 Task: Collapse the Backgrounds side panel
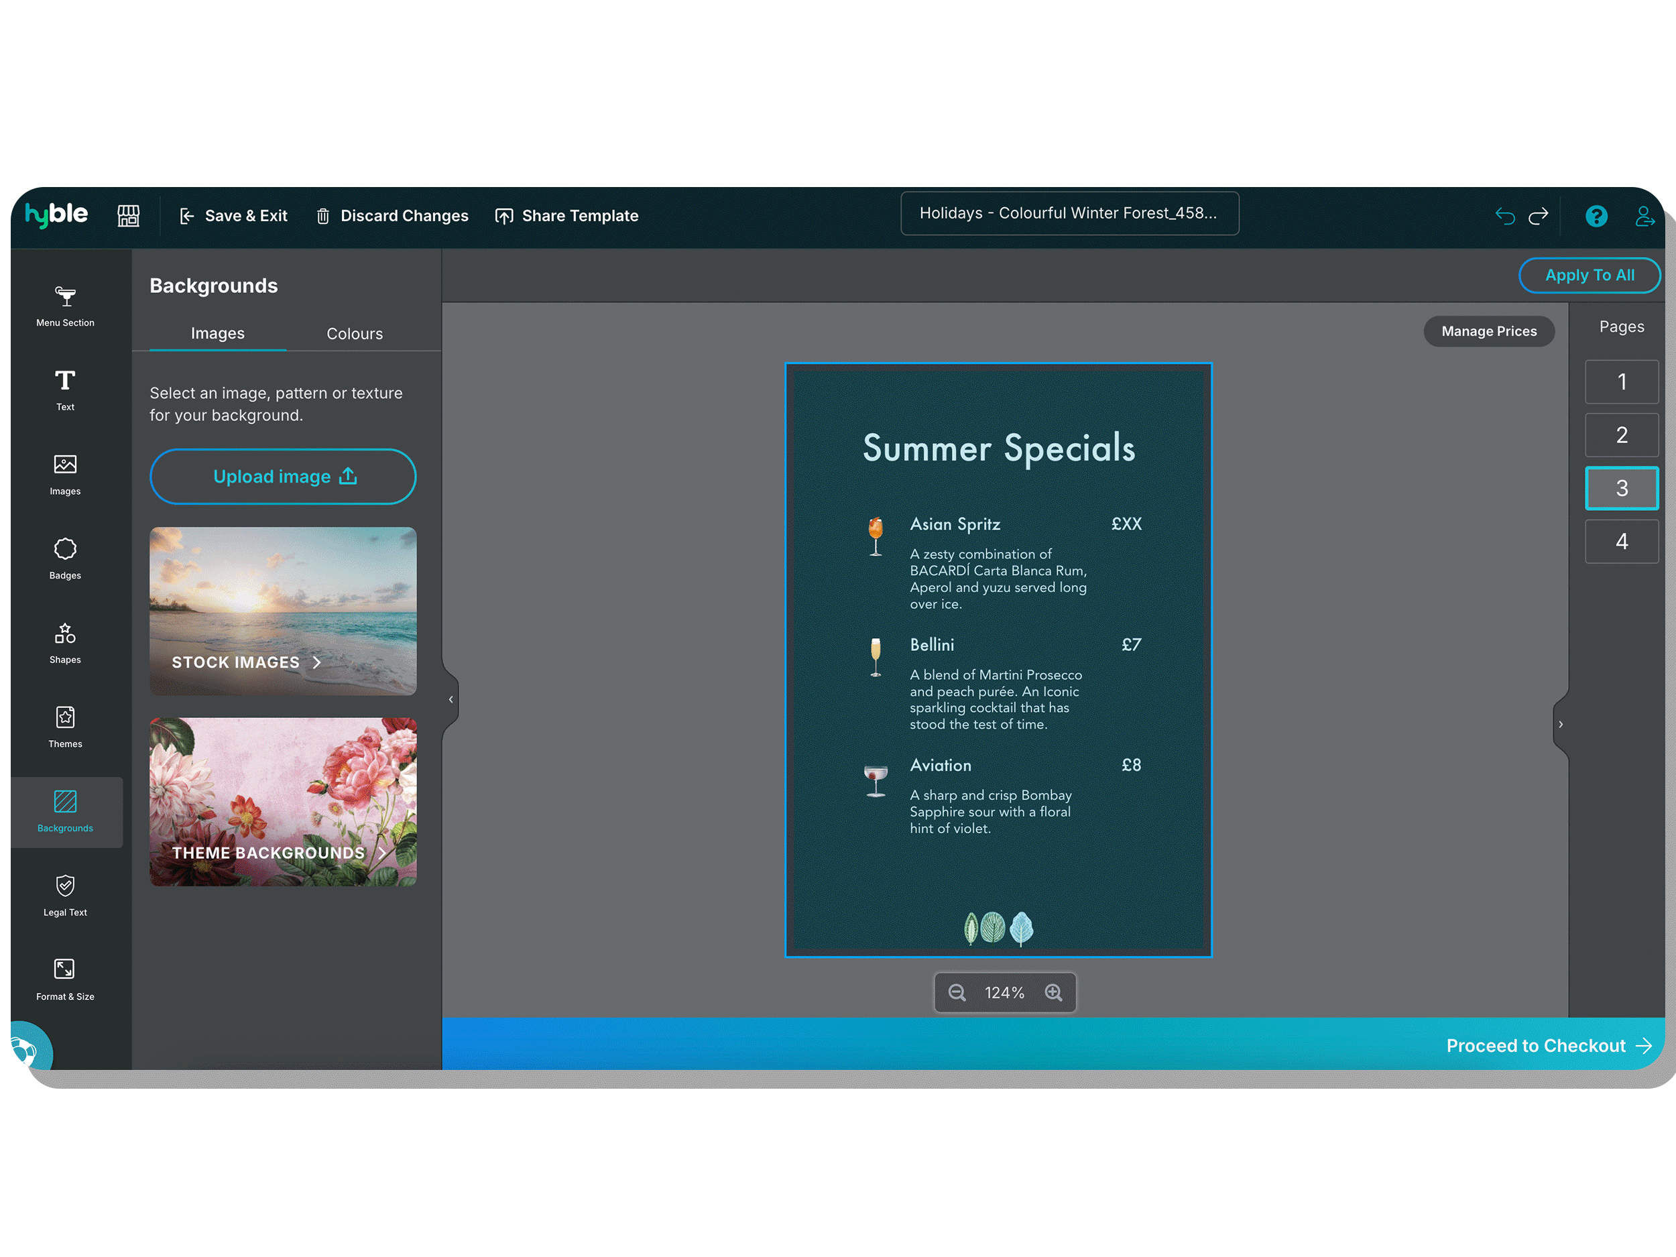tap(452, 698)
